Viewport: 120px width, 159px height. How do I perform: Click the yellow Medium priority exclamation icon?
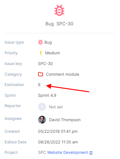(41, 53)
